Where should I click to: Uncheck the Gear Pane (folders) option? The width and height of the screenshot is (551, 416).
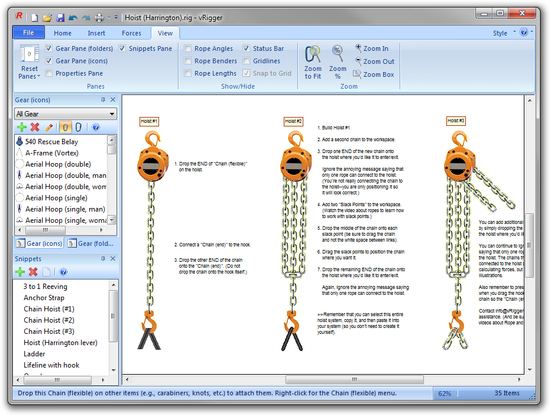[48, 48]
